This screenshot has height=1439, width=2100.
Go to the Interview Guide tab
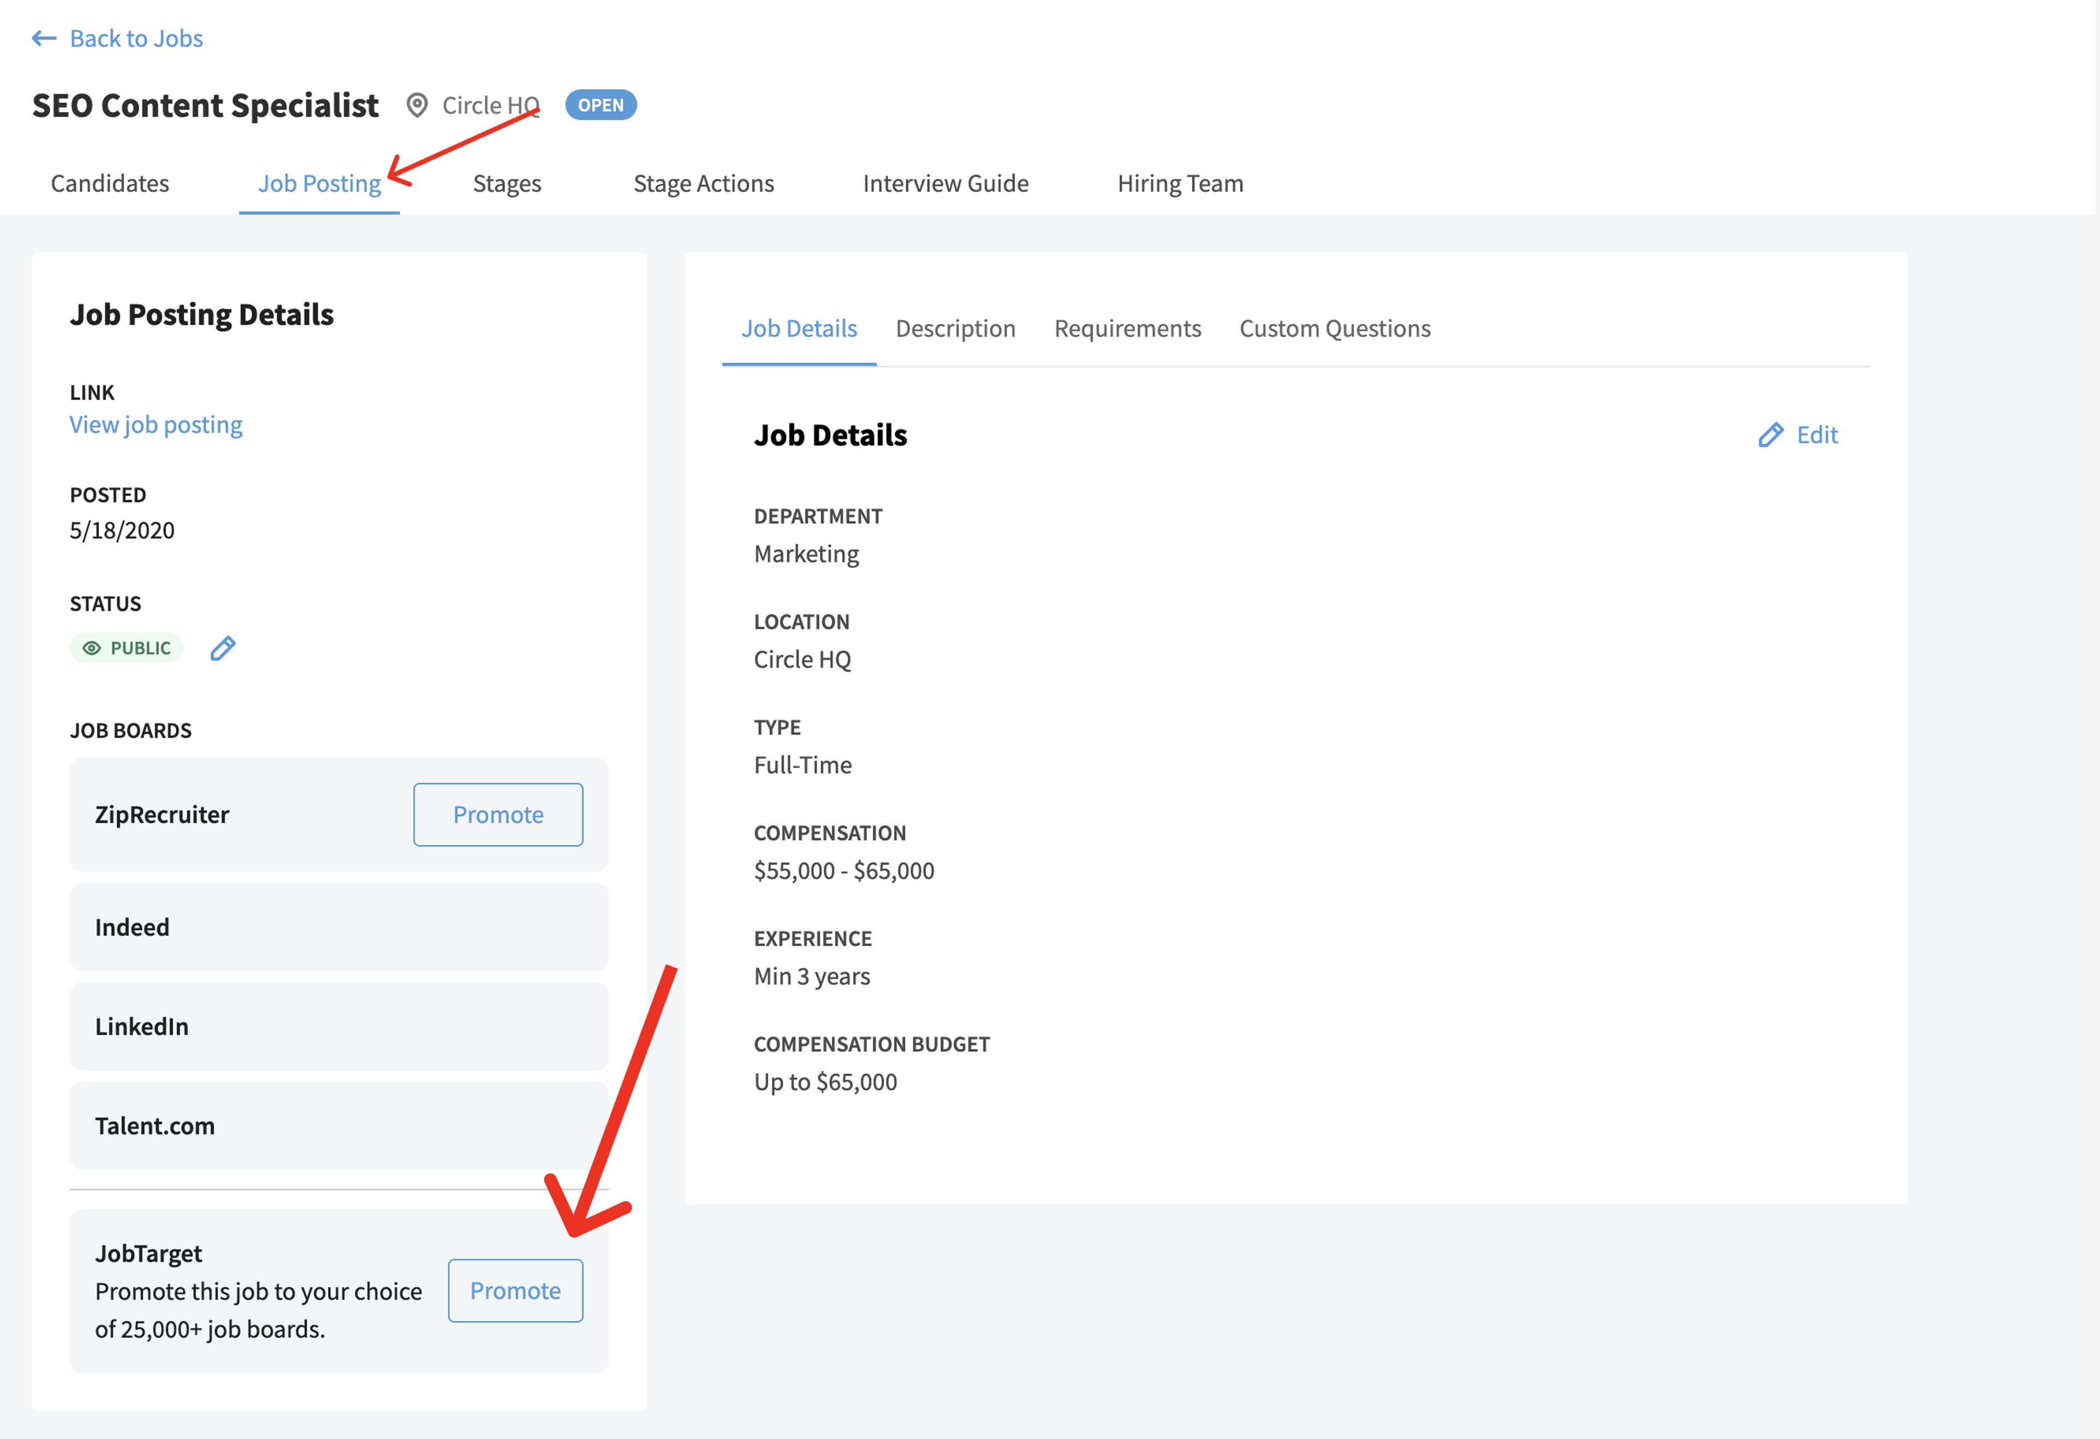pos(946,183)
